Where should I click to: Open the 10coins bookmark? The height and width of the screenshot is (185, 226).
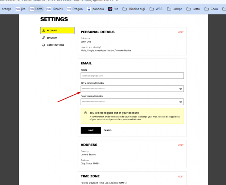point(55,9)
